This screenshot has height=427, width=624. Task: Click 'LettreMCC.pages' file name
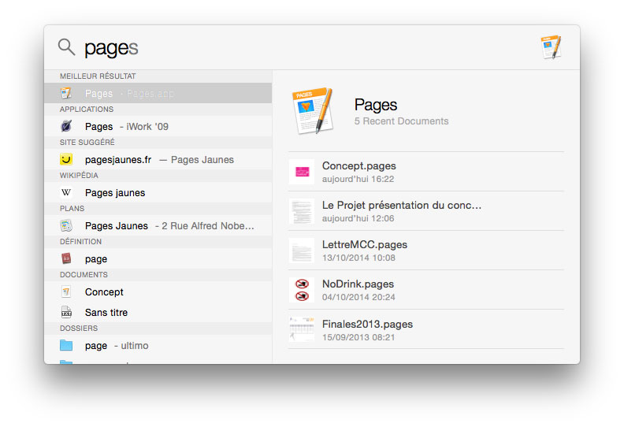pyautogui.click(x=365, y=245)
